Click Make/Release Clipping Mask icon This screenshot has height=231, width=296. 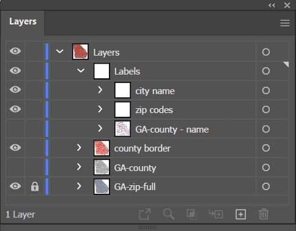(x=192, y=215)
